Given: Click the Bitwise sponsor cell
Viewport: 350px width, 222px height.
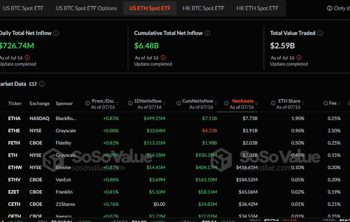Looking at the screenshot, I should tap(63, 168).
